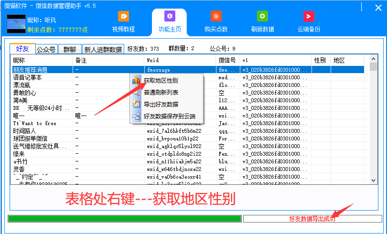Click the 功能主页 label
The width and height of the screenshot is (387, 234).
coord(170,29)
